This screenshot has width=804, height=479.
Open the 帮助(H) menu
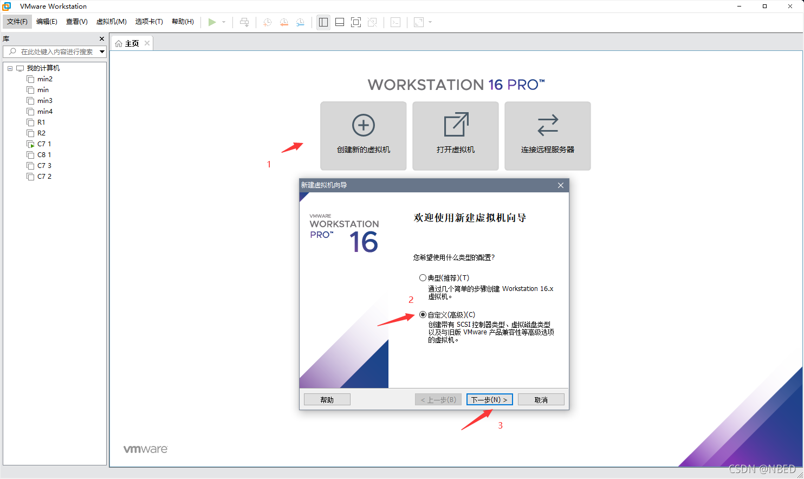point(183,22)
